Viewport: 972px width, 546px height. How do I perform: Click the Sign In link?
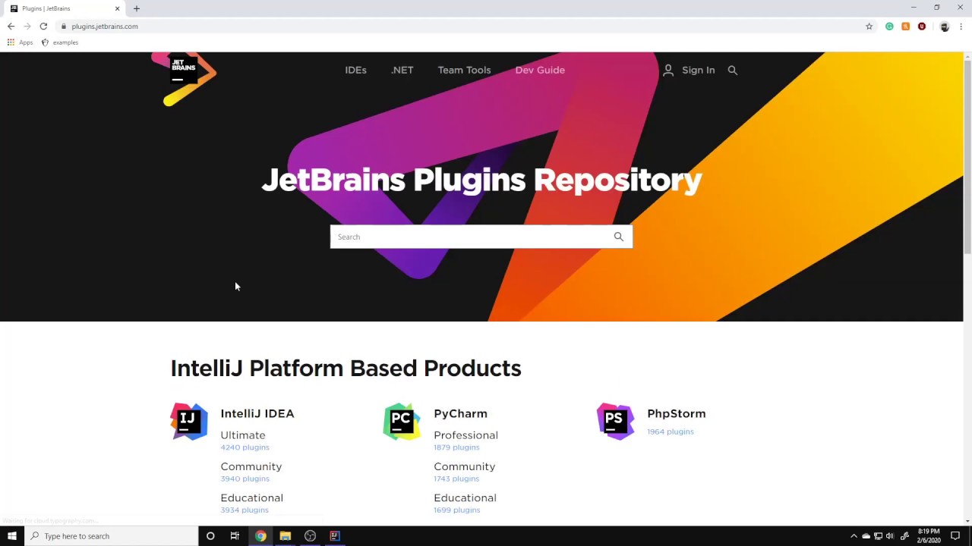pos(698,70)
